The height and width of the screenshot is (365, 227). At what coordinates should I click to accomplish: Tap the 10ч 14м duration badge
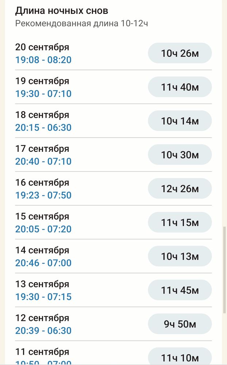[x=180, y=121]
